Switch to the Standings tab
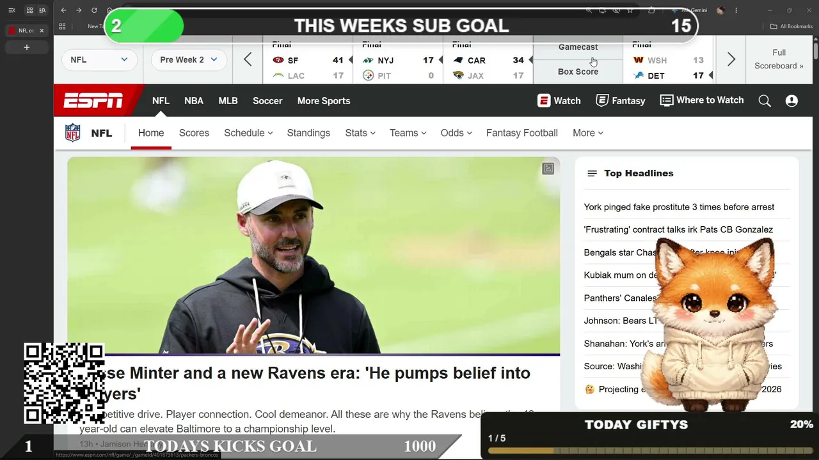Image resolution: width=819 pixels, height=460 pixels. click(x=308, y=133)
